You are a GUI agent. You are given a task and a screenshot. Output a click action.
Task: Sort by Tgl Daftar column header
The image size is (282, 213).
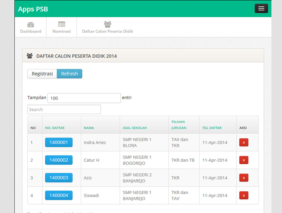point(212,128)
